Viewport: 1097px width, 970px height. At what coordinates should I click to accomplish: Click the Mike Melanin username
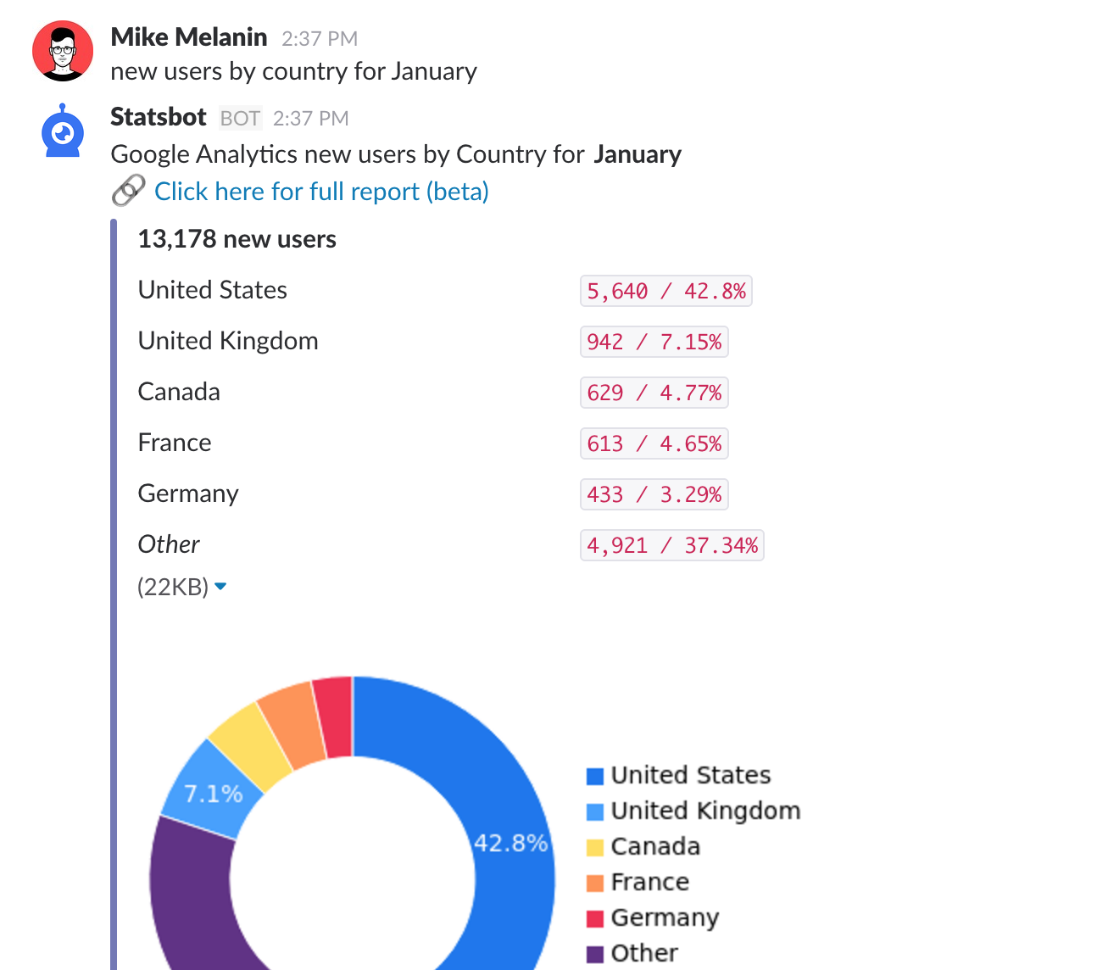[189, 37]
